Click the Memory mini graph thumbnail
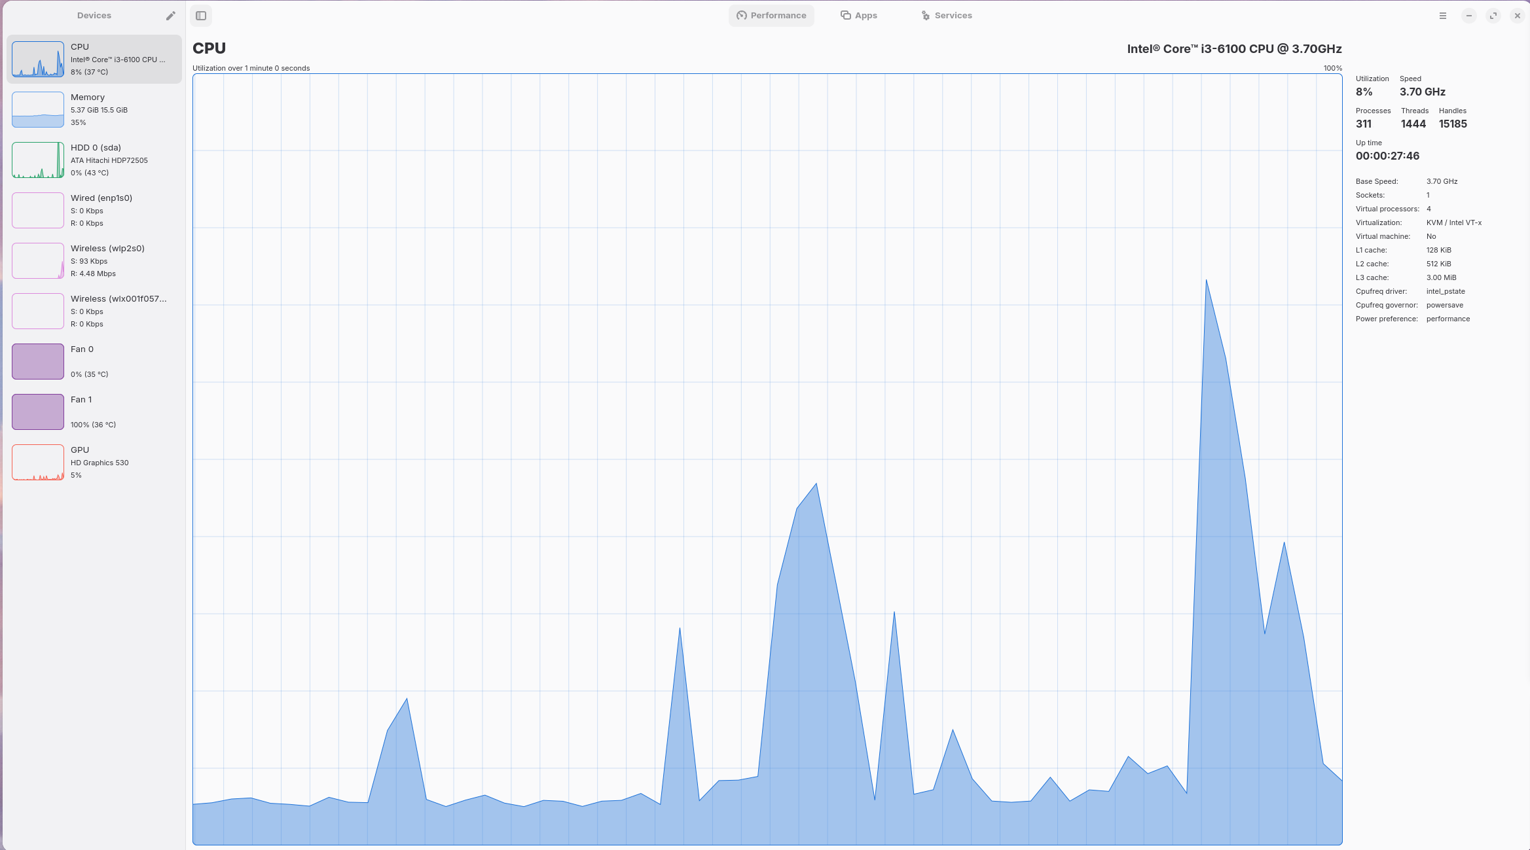 pyautogui.click(x=38, y=110)
